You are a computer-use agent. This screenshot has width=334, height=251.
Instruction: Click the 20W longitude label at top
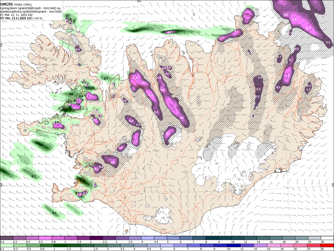pyautogui.click(x=139, y=1)
